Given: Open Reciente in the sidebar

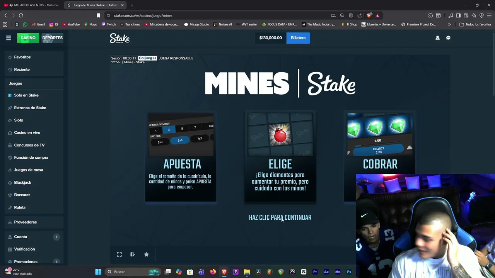Looking at the screenshot, I should (x=22, y=69).
